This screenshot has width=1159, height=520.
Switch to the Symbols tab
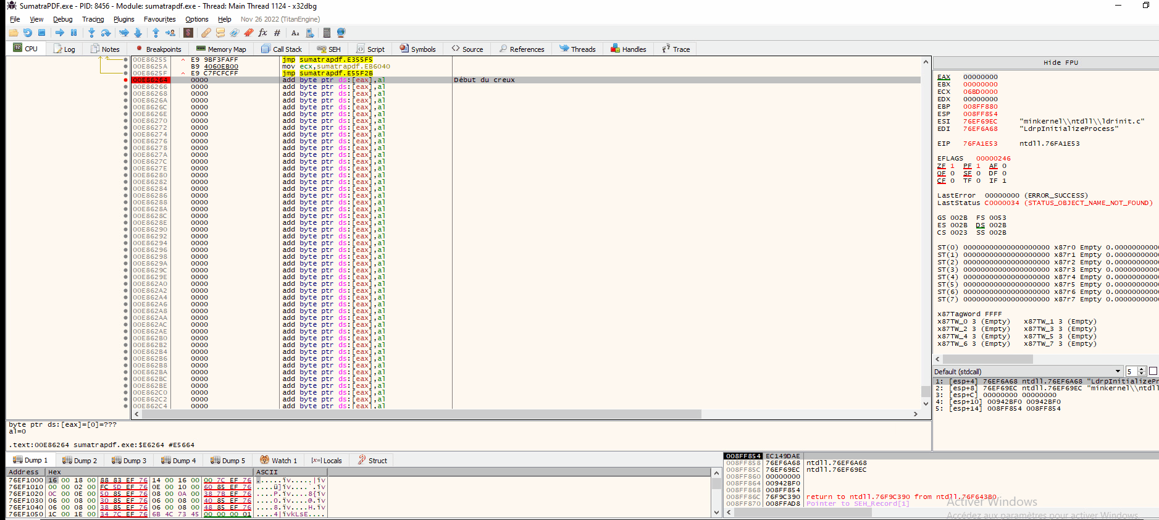point(417,49)
